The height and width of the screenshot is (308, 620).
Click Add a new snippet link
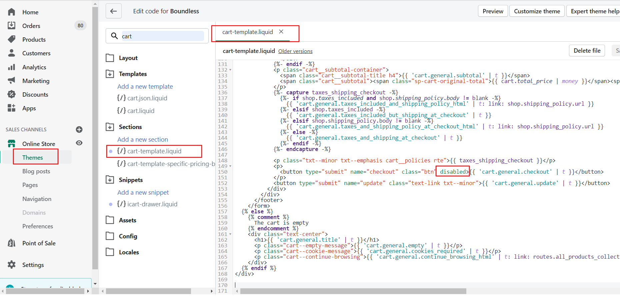click(143, 192)
